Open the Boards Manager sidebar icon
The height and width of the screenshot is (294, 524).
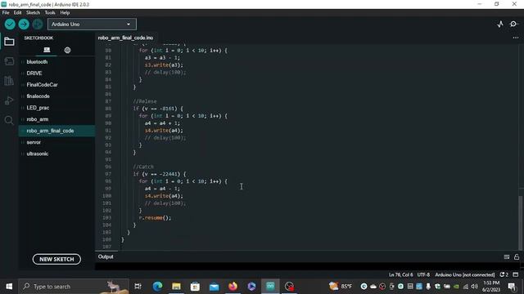pyautogui.click(x=9, y=61)
